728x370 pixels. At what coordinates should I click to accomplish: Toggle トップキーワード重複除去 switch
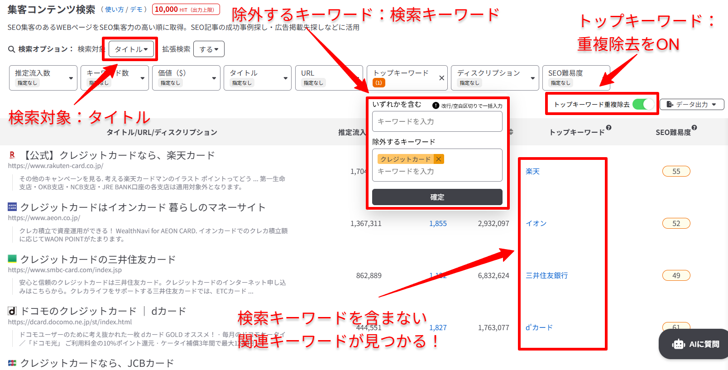click(x=643, y=104)
